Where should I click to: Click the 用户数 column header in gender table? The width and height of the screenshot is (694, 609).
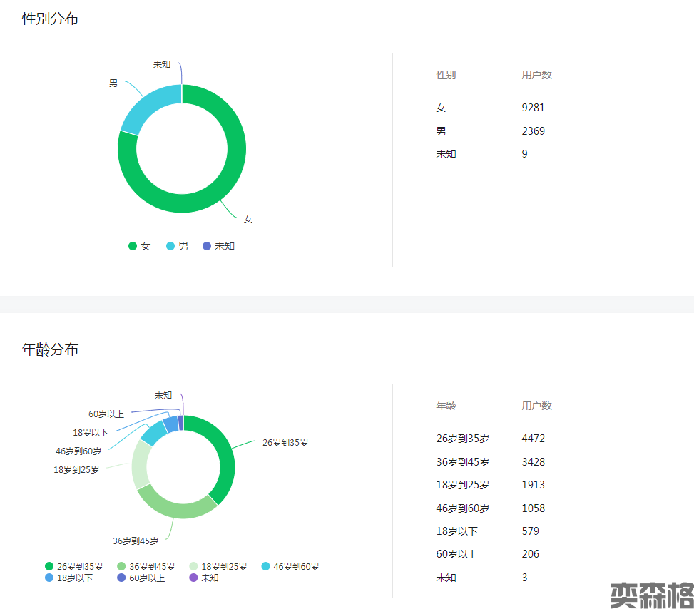click(x=536, y=75)
